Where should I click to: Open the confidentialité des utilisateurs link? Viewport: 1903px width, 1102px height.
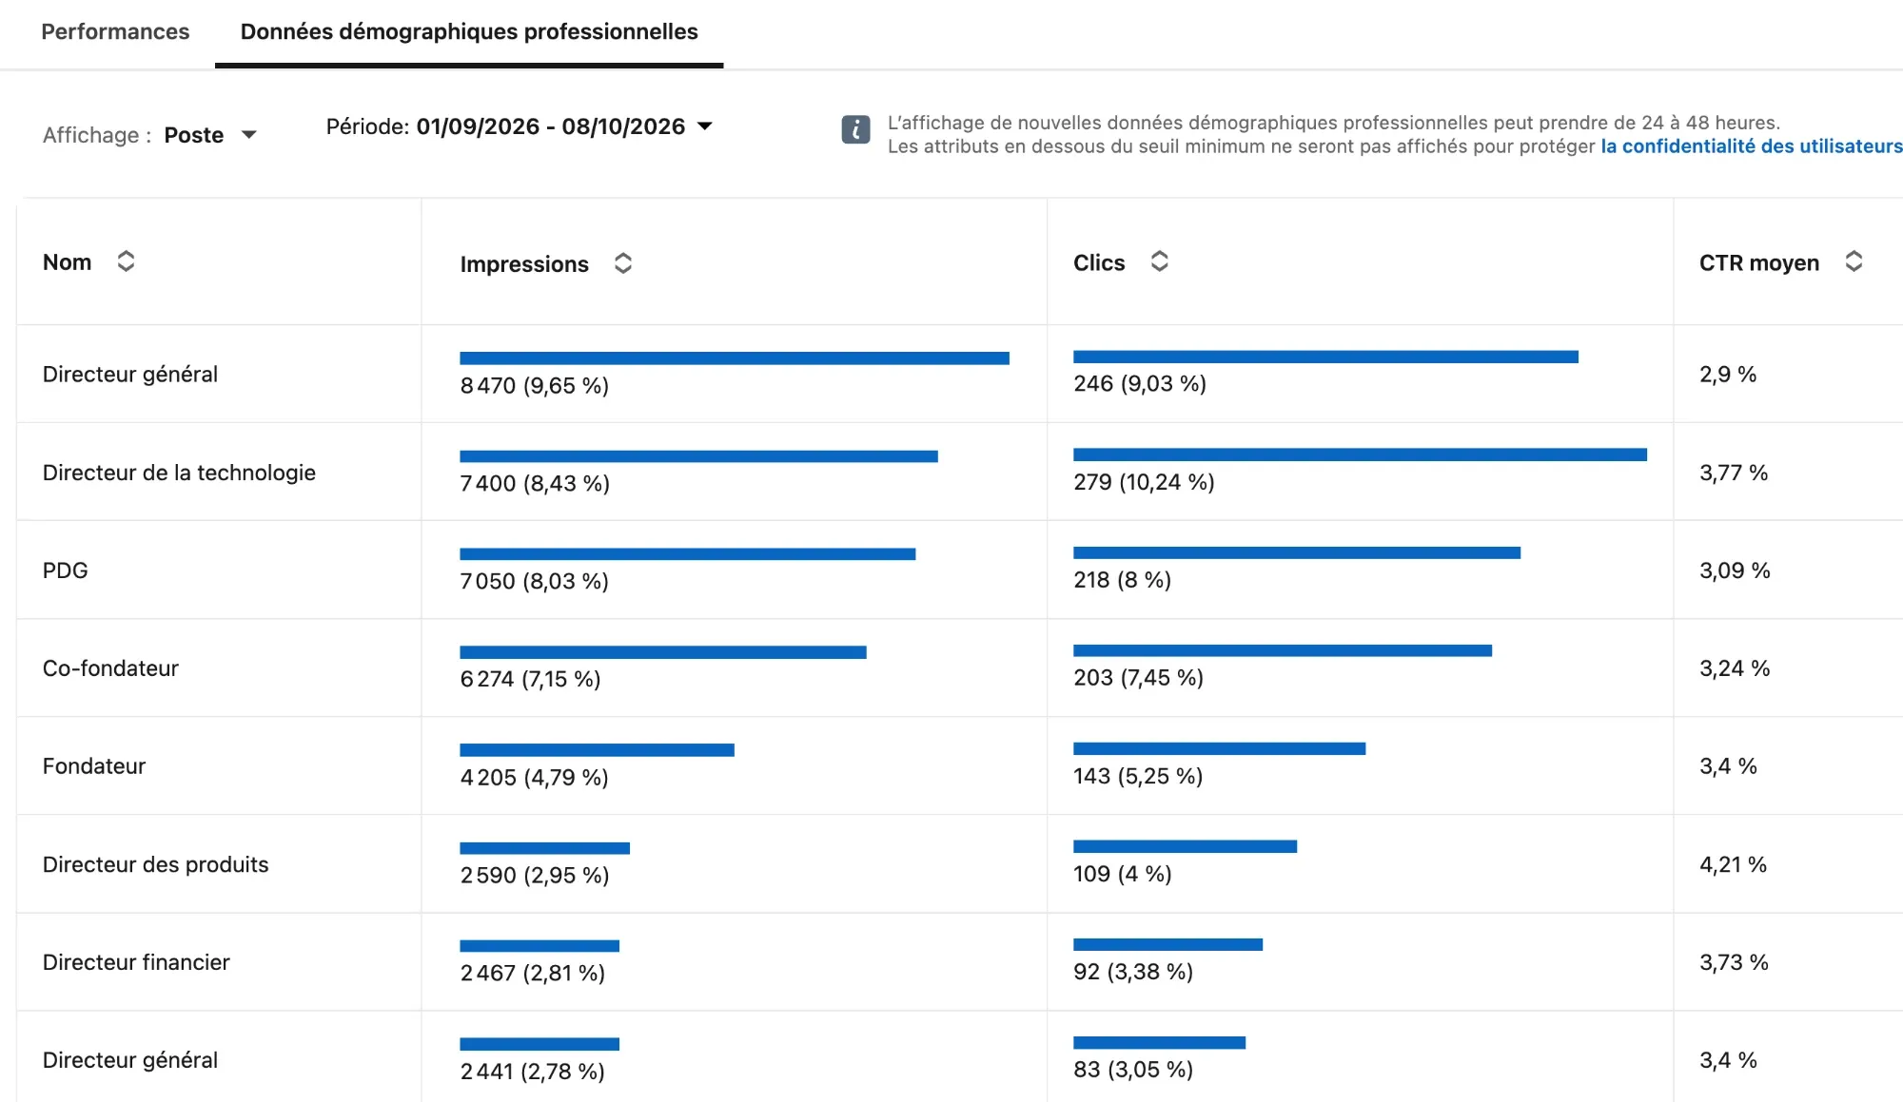pyautogui.click(x=1752, y=146)
